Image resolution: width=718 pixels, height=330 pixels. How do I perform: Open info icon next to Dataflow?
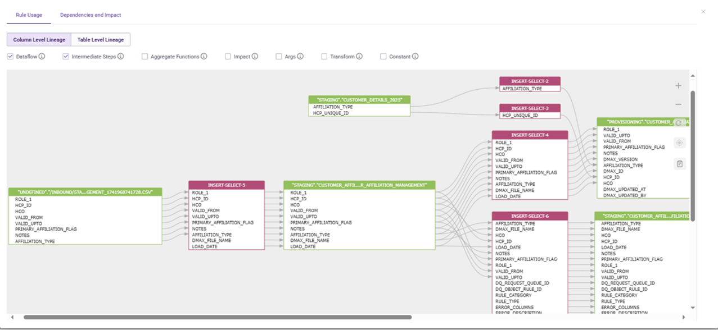(42, 57)
